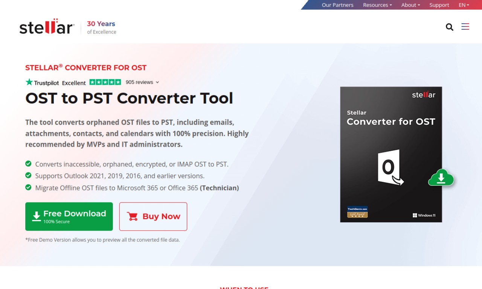Click the Trustpilot 'Excellent' label

(74, 83)
